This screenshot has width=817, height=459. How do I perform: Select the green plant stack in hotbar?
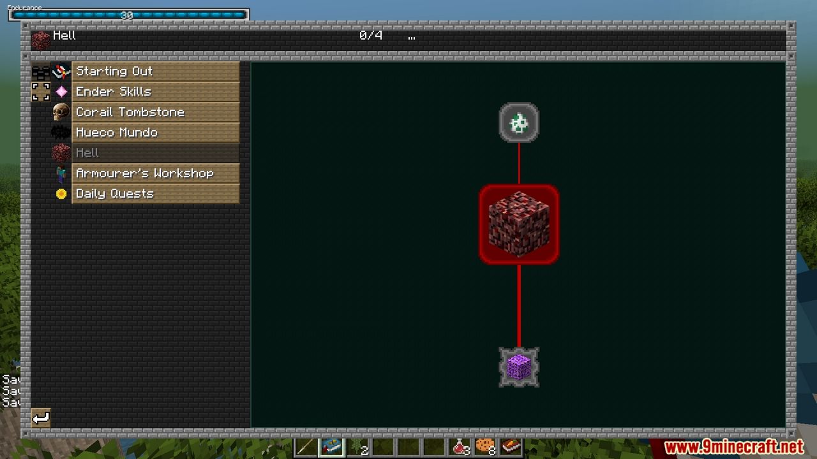click(x=357, y=448)
